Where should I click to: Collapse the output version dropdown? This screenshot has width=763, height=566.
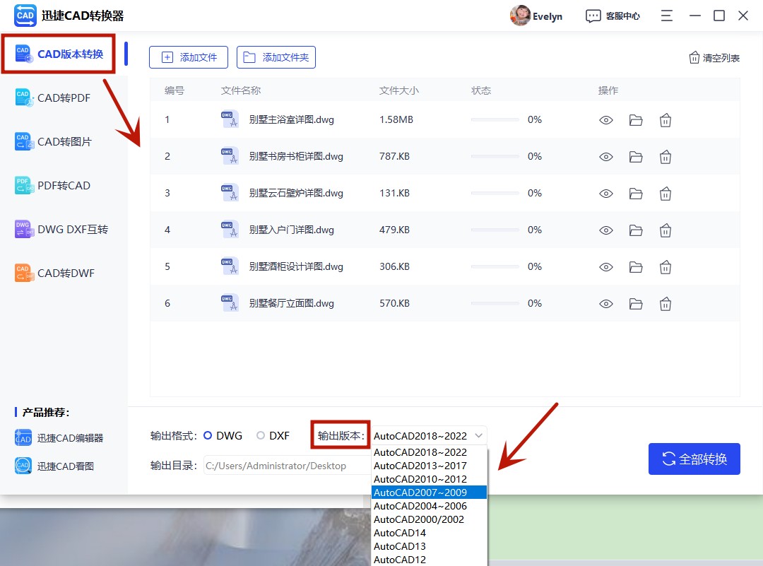[480, 435]
